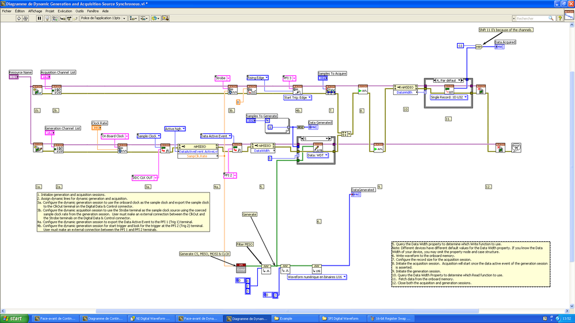This screenshot has width=575, height=323.
Task: Open Single Record: 1D U32 selector
Action: (x=449, y=97)
